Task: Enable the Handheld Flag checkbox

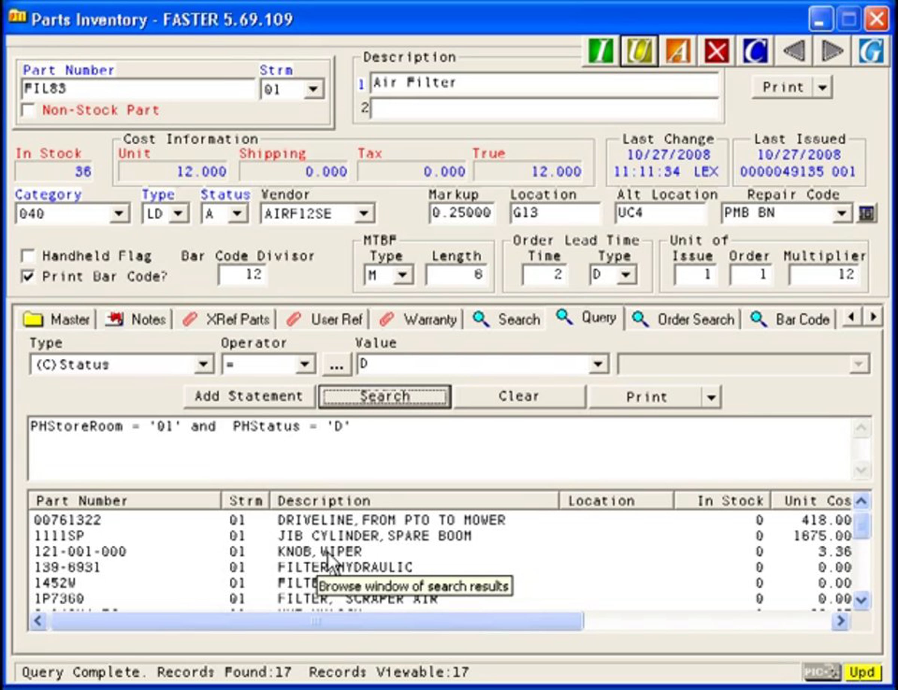Action: 28,256
